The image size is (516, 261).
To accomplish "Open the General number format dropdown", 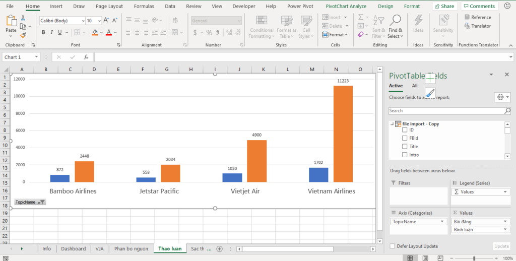I will [239, 21].
